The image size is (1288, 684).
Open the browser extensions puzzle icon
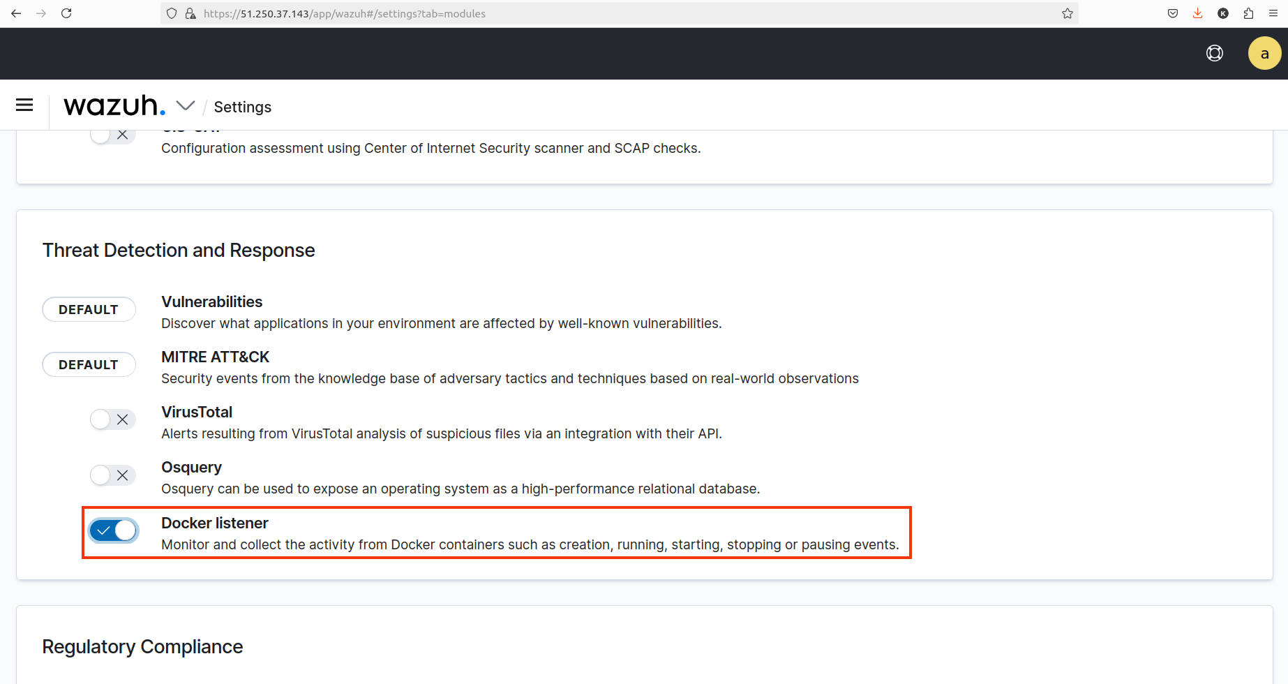click(1248, 13)
